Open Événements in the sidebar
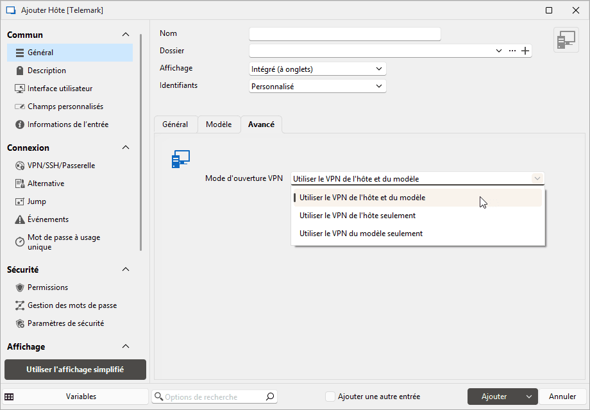590x410 pixels. click(x=47, y=219)
